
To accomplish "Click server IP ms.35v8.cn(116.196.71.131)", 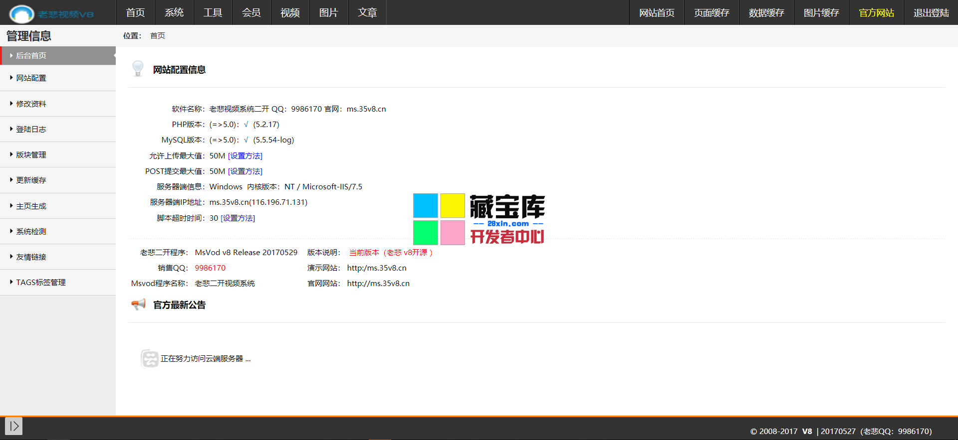I will pos(258,202).
